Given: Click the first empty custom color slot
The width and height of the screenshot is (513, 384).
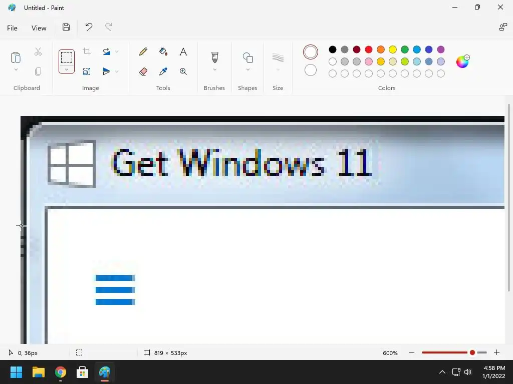Looking at the screenshot, I should (x=333, y=73).
